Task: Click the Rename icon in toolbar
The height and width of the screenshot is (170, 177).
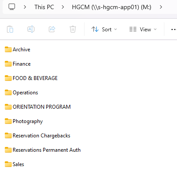Action: [31, 29]
